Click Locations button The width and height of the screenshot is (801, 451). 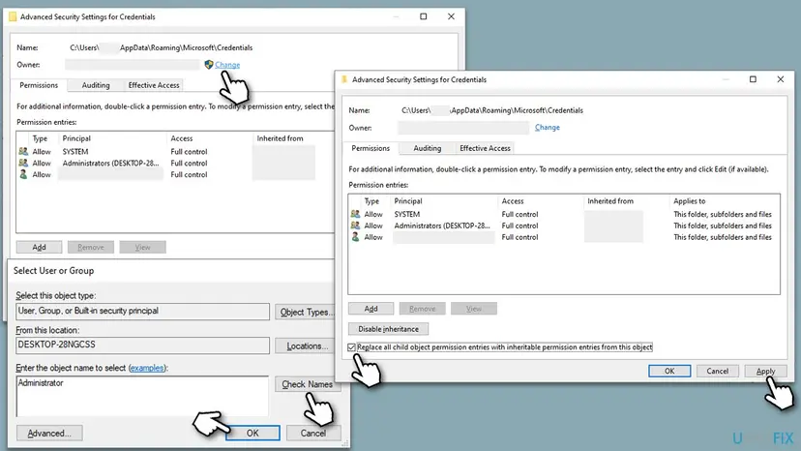point(307,346)
